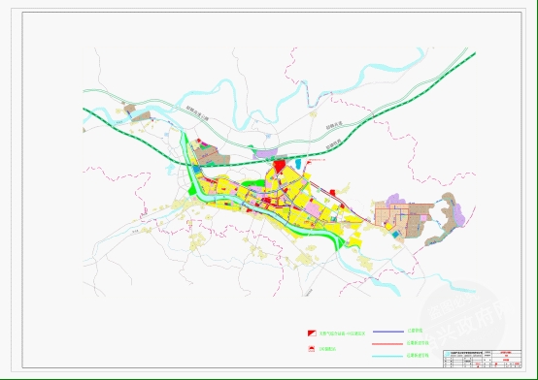Click the small cyan lake near red polygon
This screenshot has width=538, height=380.
tap(298, 164)
